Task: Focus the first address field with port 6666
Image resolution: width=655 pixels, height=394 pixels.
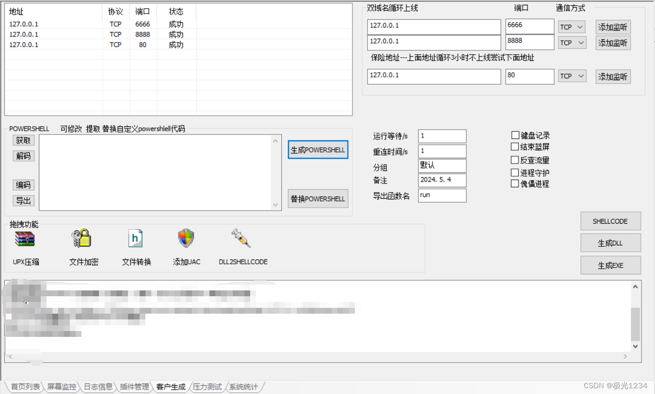Action: point(434,27)
